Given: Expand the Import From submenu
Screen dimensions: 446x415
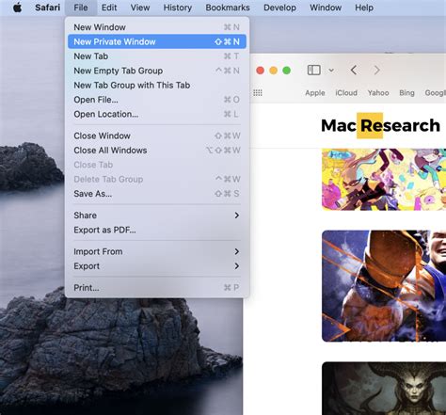Looking at the screenshot, I should 156,251.
